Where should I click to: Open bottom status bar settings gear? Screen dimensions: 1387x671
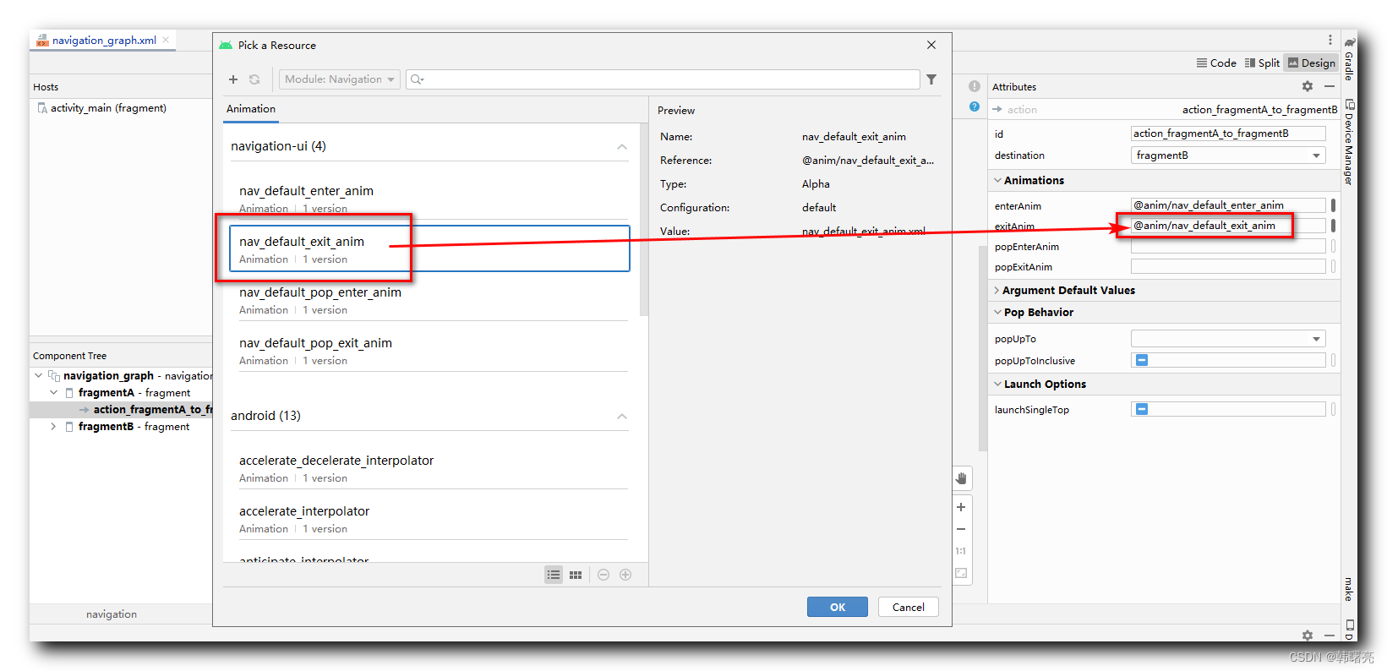click(x=1308, y=636)
